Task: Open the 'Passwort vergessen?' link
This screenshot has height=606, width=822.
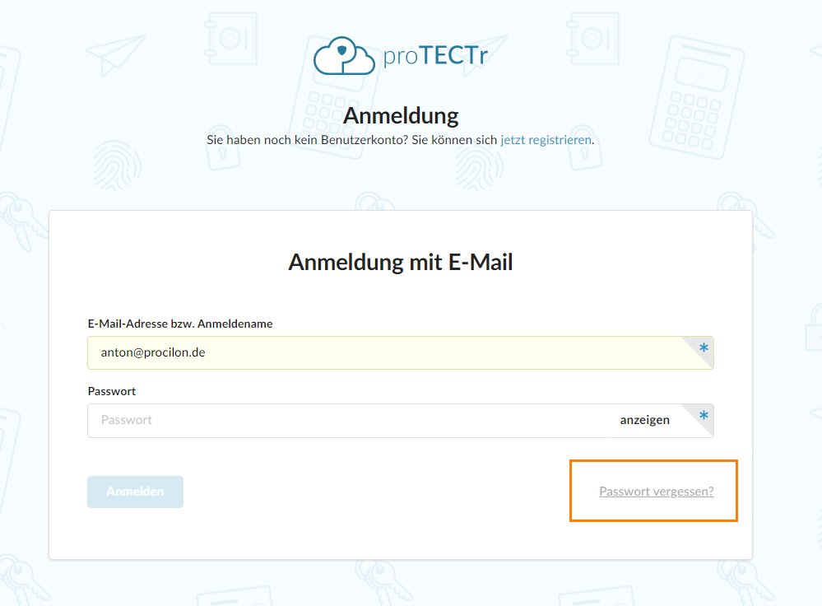Action: (x=656, y=492)
